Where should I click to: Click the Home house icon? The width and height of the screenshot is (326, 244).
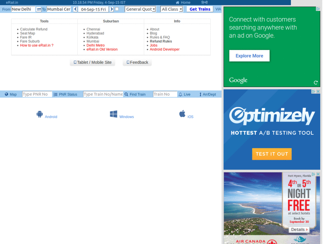[177, 3]
